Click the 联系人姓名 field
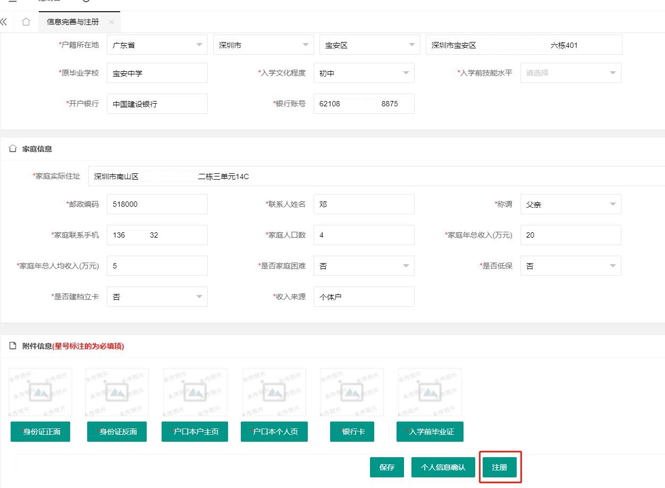Image resolution: width=665 pixels, height=488 pixels. pyautogui.click(x=364, y=204)
